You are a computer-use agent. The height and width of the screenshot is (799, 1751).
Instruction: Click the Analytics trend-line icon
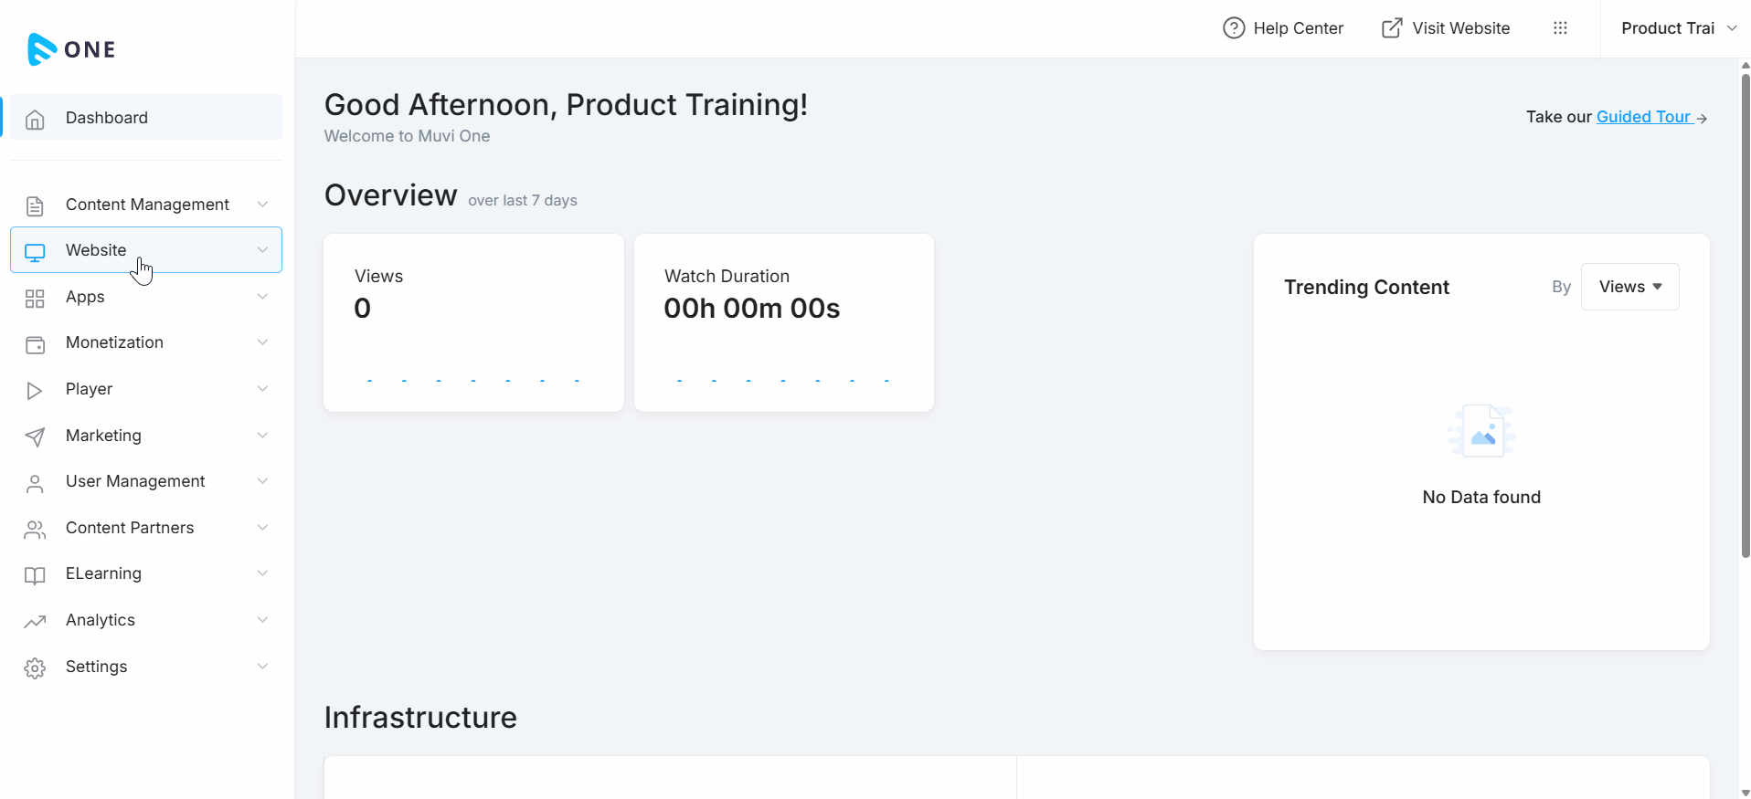(x=35, y=622)
